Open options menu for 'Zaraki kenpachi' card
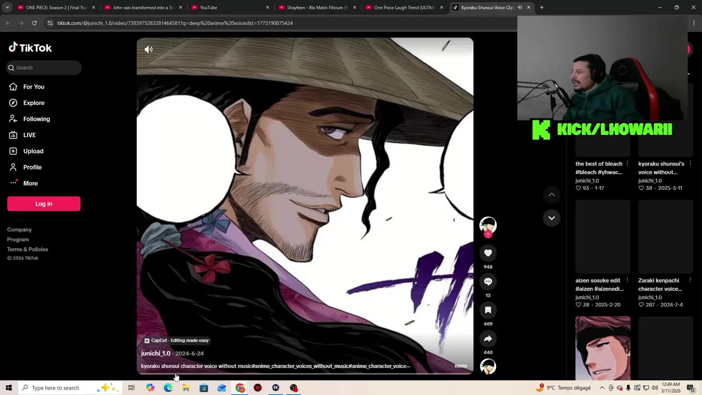 point(690,280)
